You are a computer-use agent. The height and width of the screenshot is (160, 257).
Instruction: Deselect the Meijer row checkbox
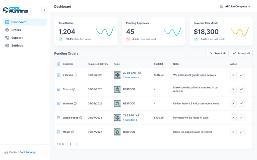coord(58,132)
